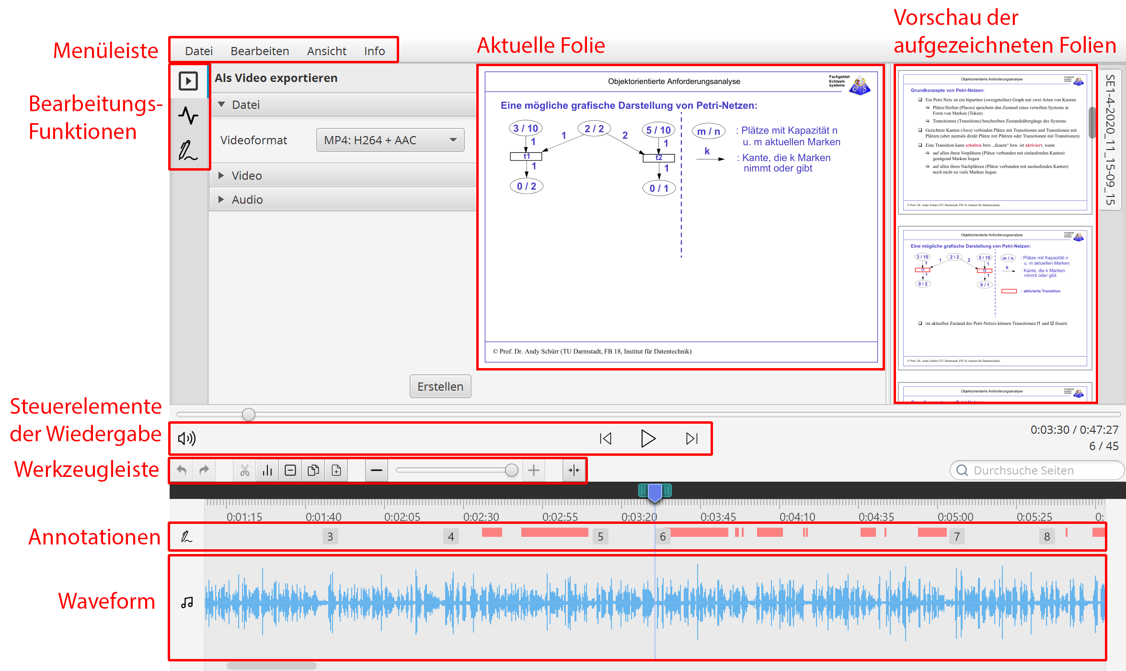Open the audio waveform editing function
The height and width of the screenshot is (671, 1126).
pyautogui.click(x=188, y=116)
